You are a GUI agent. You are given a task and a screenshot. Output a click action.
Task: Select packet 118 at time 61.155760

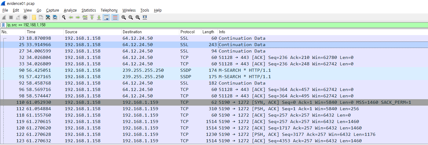click(214, 115)
